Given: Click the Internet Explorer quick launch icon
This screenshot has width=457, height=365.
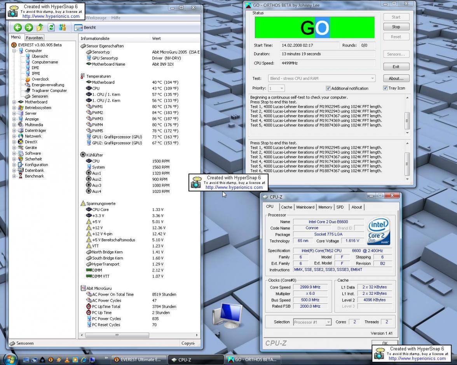Looking at the screenshot, I should 83,360.
